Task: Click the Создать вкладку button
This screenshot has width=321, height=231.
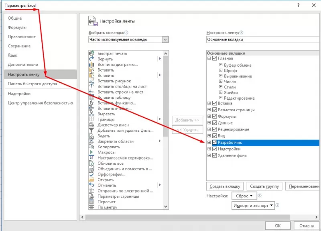Action: coord(225,186)
